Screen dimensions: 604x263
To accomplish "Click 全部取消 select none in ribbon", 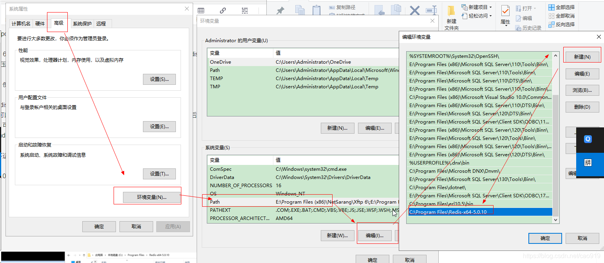I will coord(562,16).
